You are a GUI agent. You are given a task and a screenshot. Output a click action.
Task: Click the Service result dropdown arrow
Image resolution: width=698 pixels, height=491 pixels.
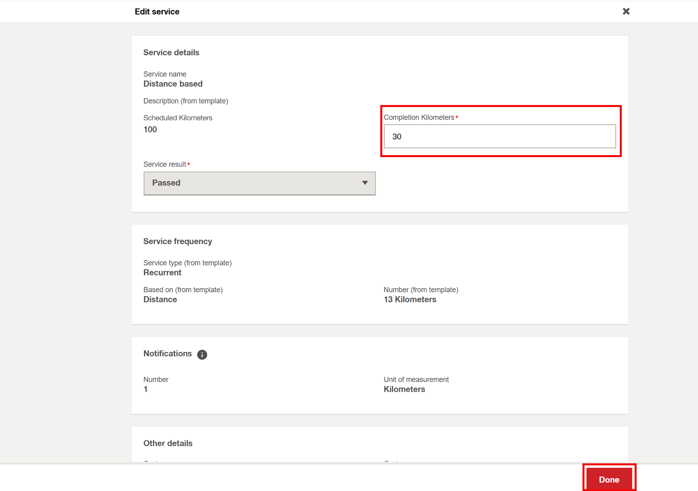point(365,183)
